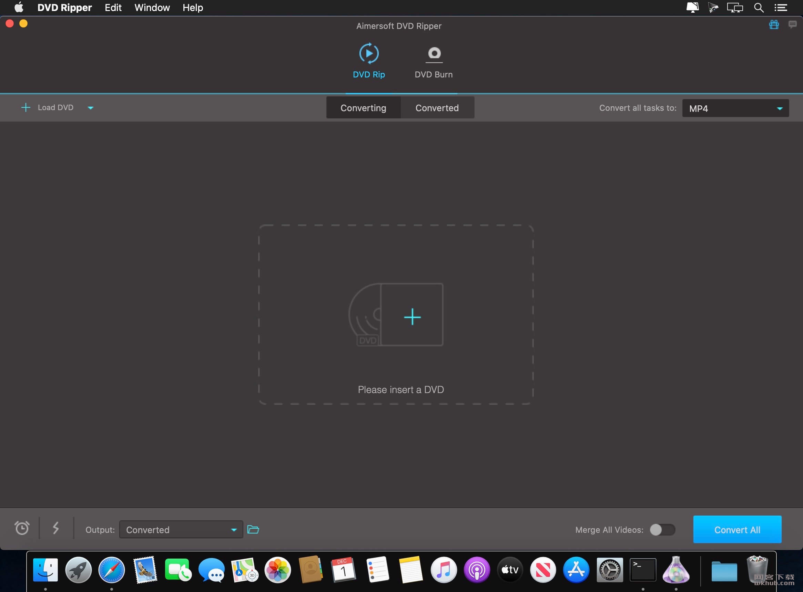The height and width of the screenshot is (592, 803).
Task: Click the Convert All button
Action: [737, 530]
